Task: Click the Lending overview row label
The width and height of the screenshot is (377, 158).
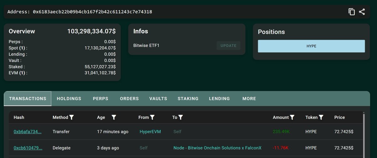Action: [18, 54]
